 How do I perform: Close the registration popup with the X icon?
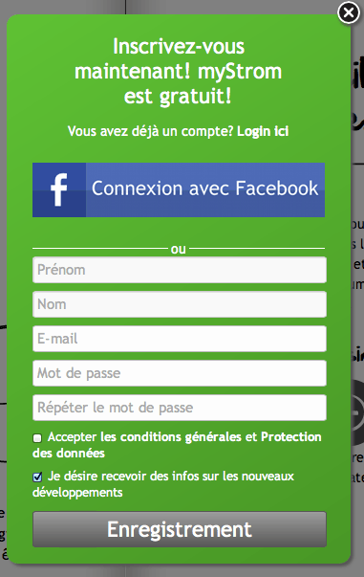pos(348,13)
